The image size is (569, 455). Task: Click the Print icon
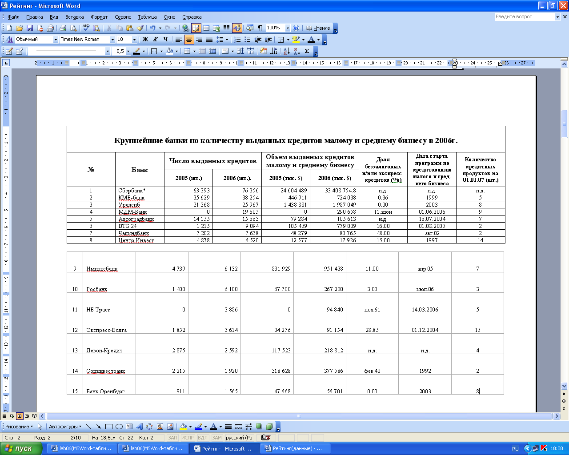63,28
